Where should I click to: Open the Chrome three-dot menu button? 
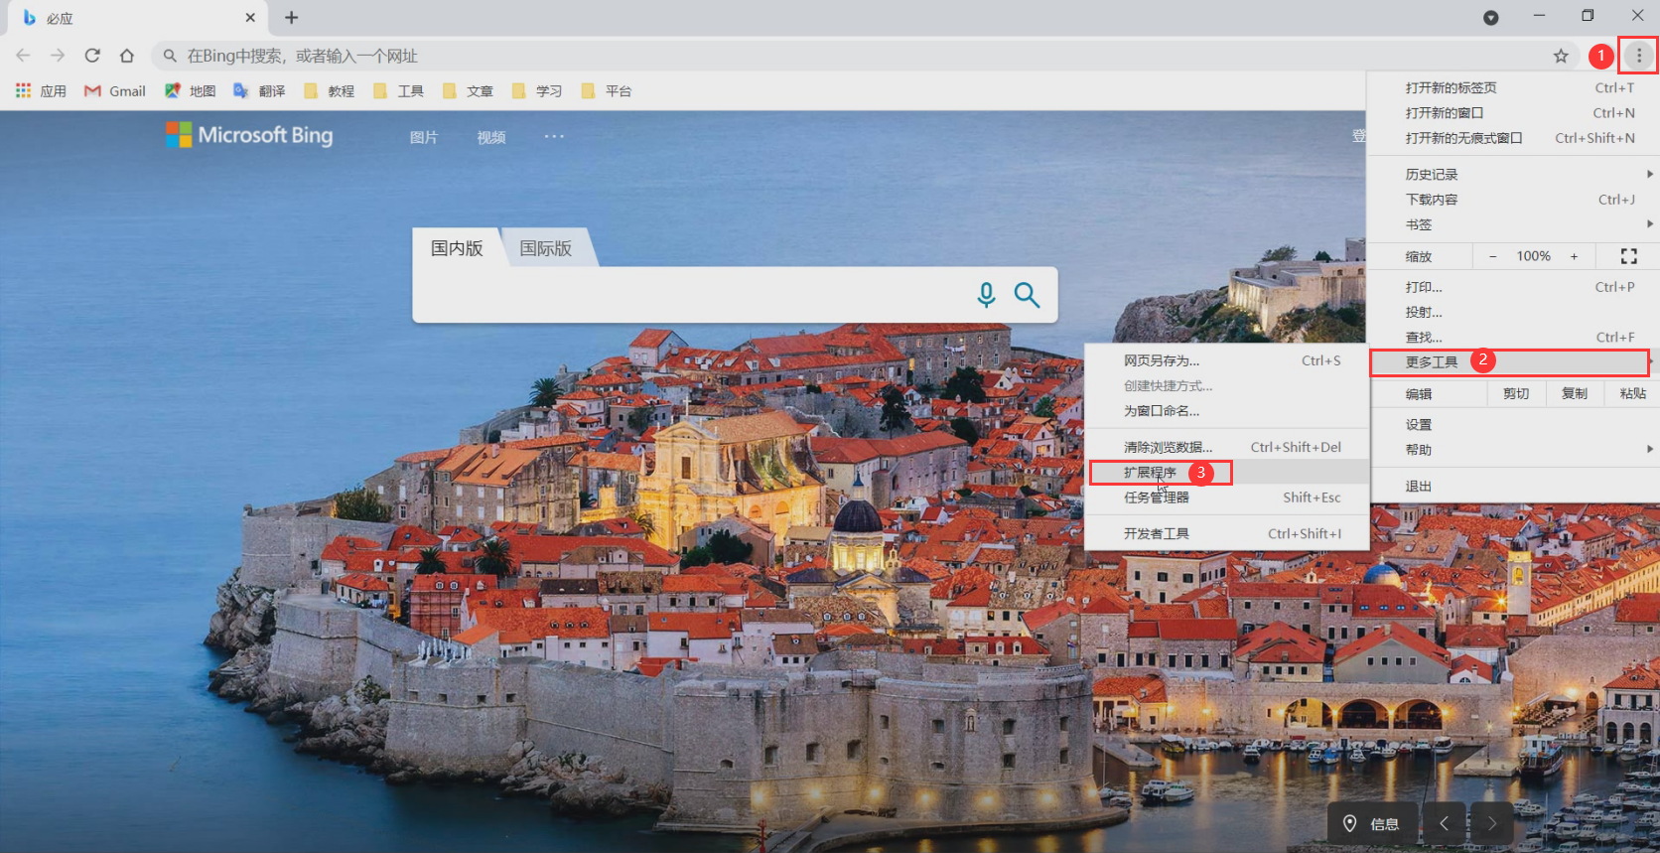[1638, 56]
